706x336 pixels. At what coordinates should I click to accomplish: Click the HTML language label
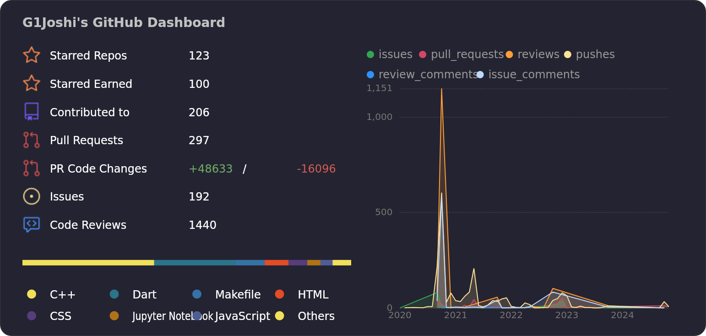click(313, 295)
